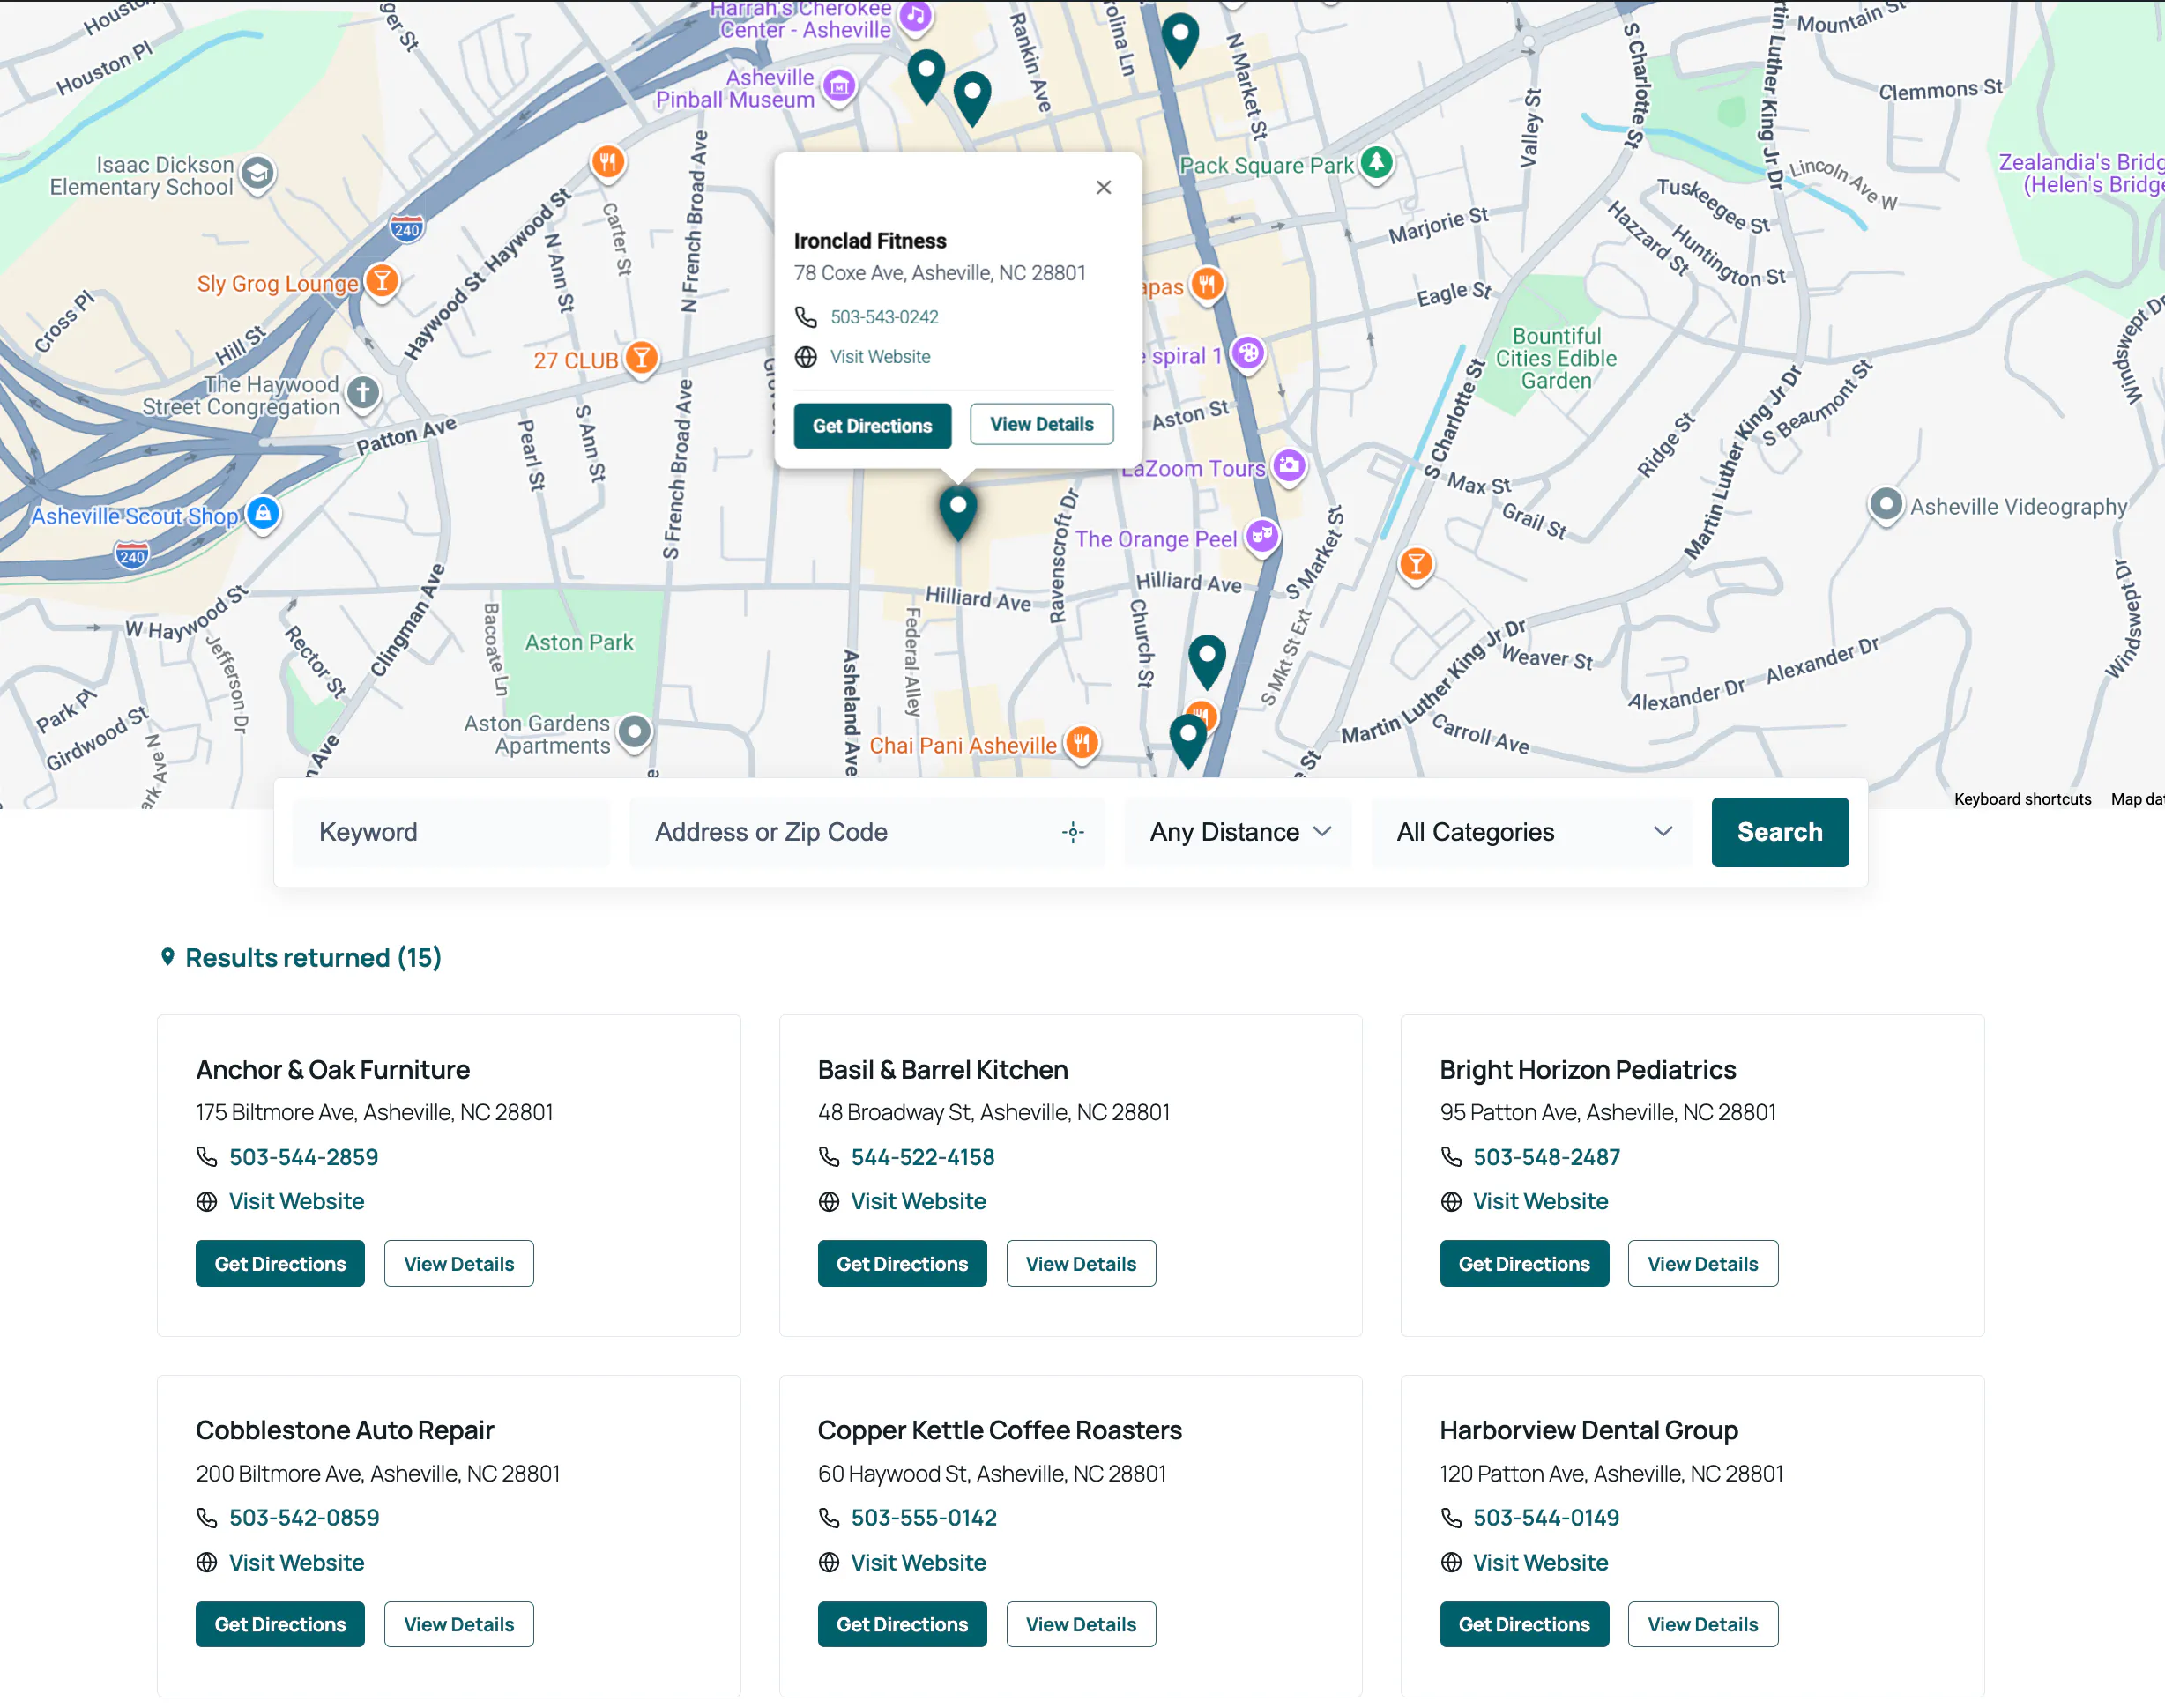Screen dimensions: 2165x1708
Task: Call Basil & Barrel Kitchen 544-522-4158
Action: pos(922,1157)
